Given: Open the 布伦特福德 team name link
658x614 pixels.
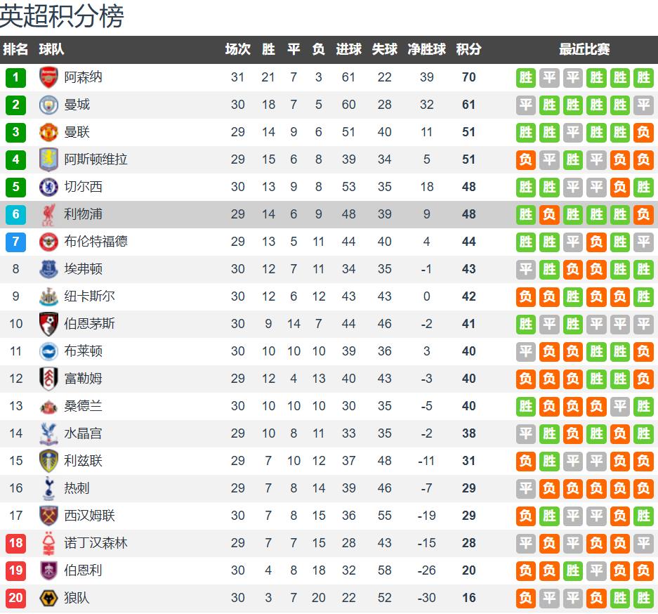Looking at the screenshot, I should (96, 242).
